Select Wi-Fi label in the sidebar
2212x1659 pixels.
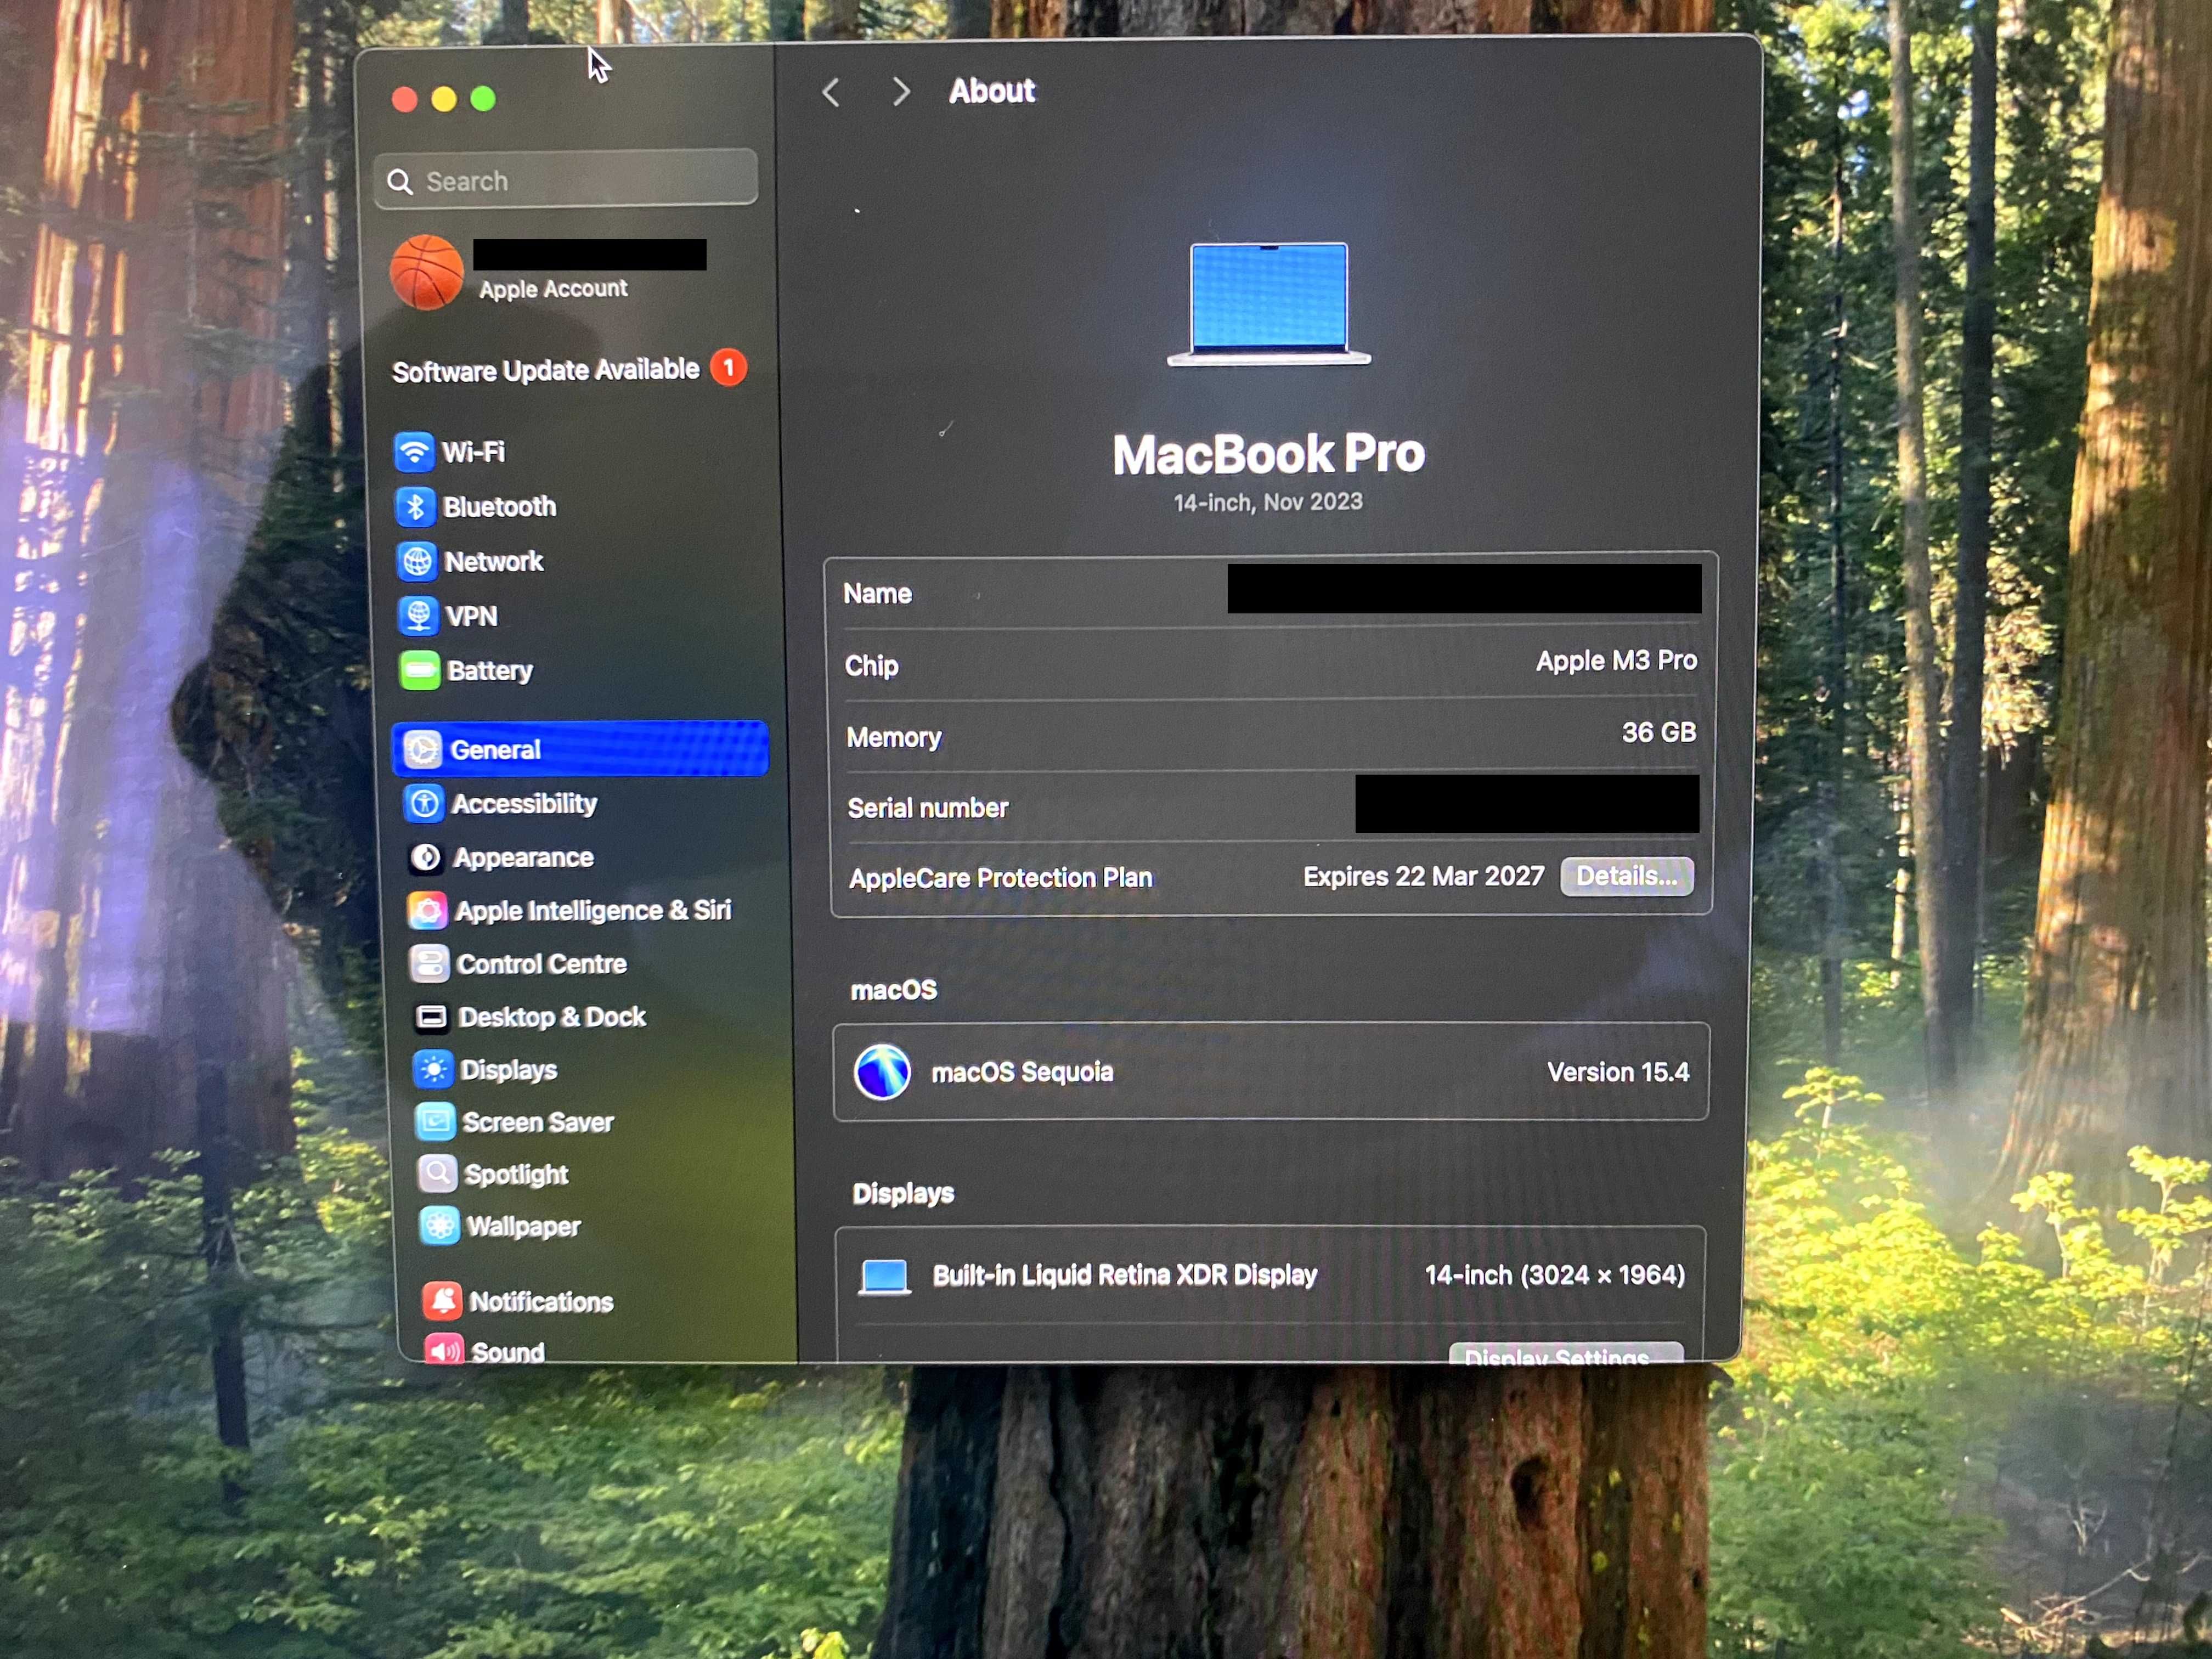[x=474, y=452]
